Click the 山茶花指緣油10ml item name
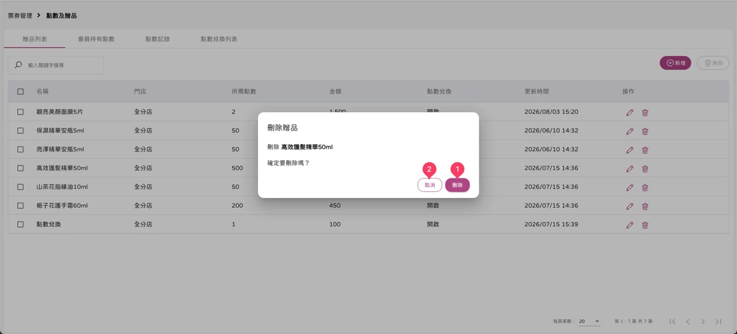The height and width of the screenshot is (334, 737). click(62, 187)
